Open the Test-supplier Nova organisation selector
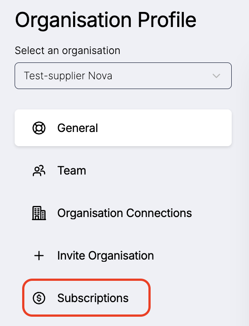Screen dimensions: 249x326 coord(123,76)
